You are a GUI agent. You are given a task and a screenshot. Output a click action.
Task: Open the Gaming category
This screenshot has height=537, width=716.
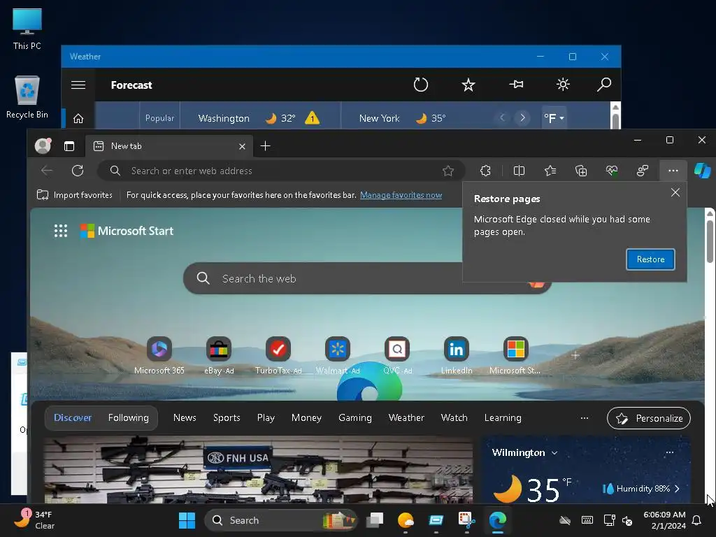coord(355,418)
